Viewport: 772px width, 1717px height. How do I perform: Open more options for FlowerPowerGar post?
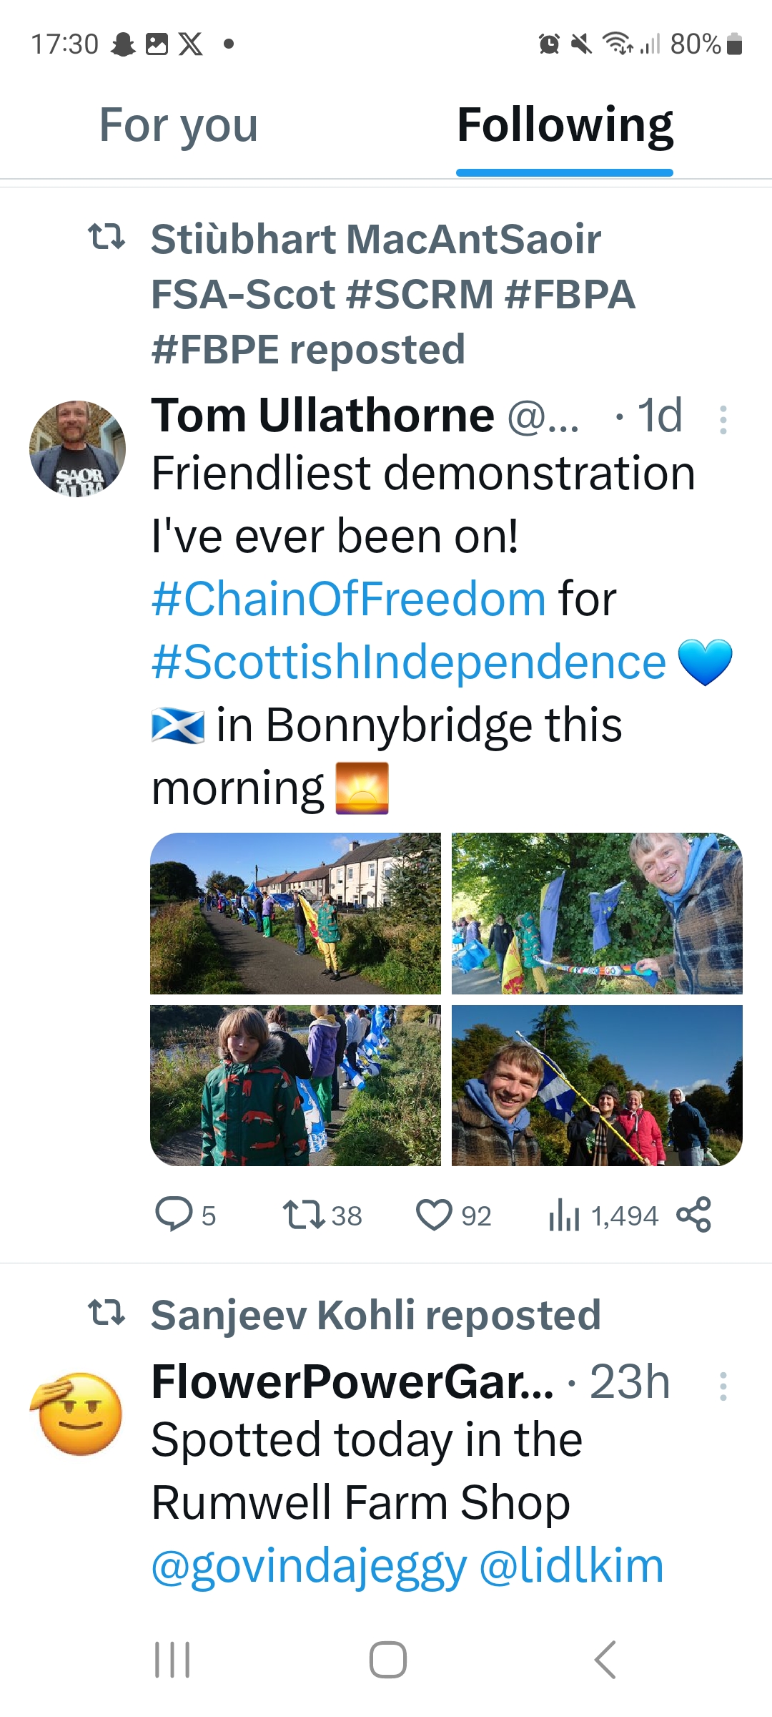click(x=723, y=1386)
